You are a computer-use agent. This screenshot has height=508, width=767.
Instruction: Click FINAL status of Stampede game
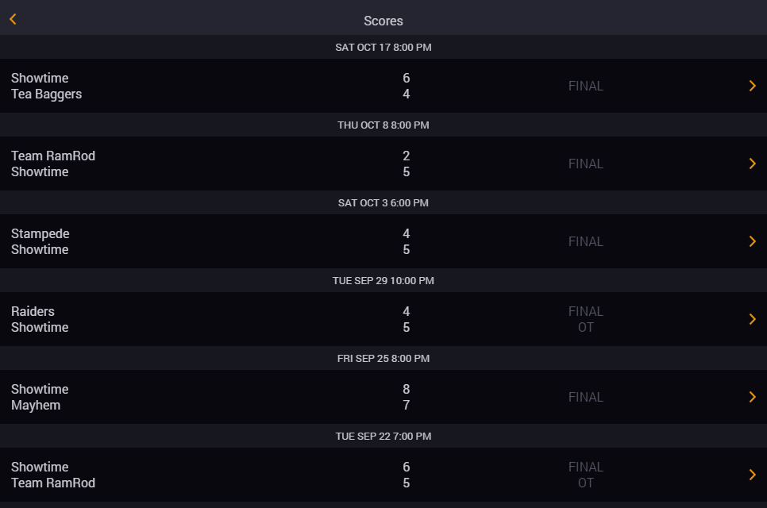click(x=585, y=241)
